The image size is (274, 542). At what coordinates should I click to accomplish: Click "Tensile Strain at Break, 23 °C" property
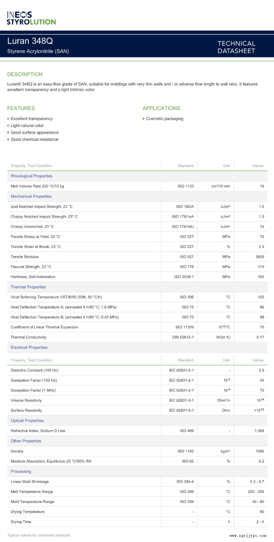(x=36, y=247)
